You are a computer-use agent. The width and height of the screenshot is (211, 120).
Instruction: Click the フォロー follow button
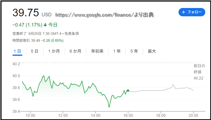pos(191,12)
